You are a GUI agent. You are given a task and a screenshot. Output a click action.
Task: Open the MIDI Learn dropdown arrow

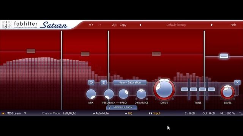(25, 113)
